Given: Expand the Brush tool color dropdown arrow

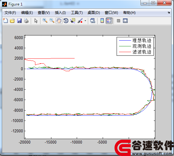Looking at the screenshot, I should [x=85, y=21].
